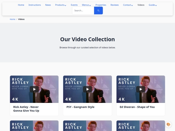Select the Videos nav item

[141, 5]
